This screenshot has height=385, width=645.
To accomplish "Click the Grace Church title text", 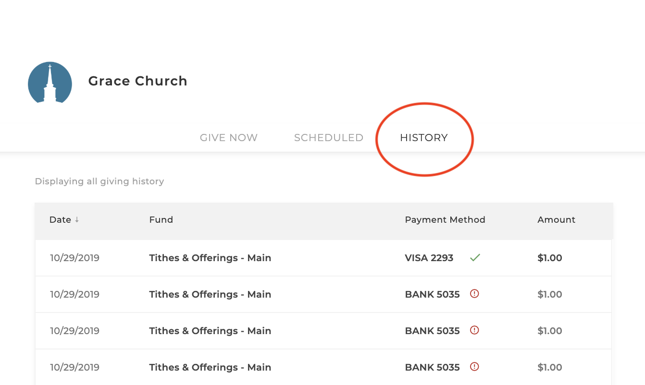I will coord(138,81).
